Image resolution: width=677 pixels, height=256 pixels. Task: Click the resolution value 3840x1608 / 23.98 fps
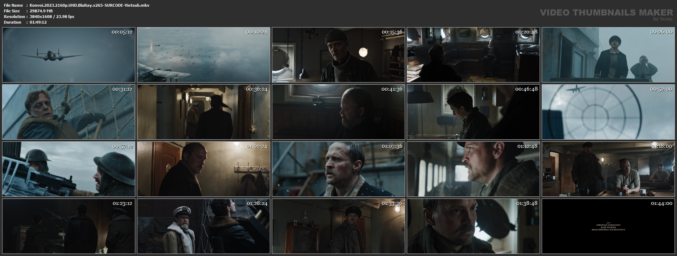pyautogui.click(x=52, y=17)
